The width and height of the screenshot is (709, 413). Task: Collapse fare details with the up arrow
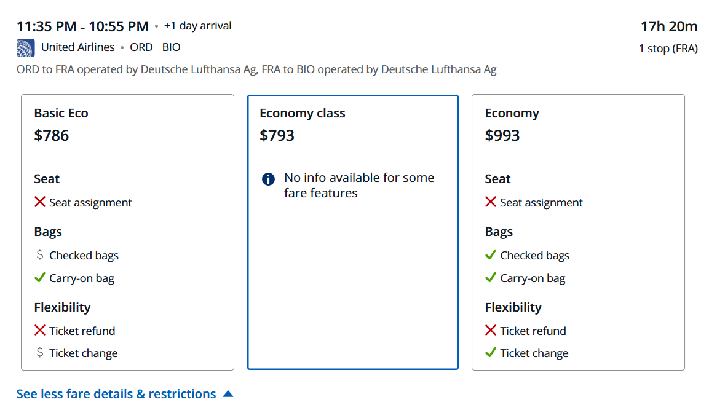[x=228, y=394]
